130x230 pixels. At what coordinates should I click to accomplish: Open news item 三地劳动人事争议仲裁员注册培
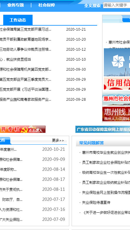pos(26,49)
